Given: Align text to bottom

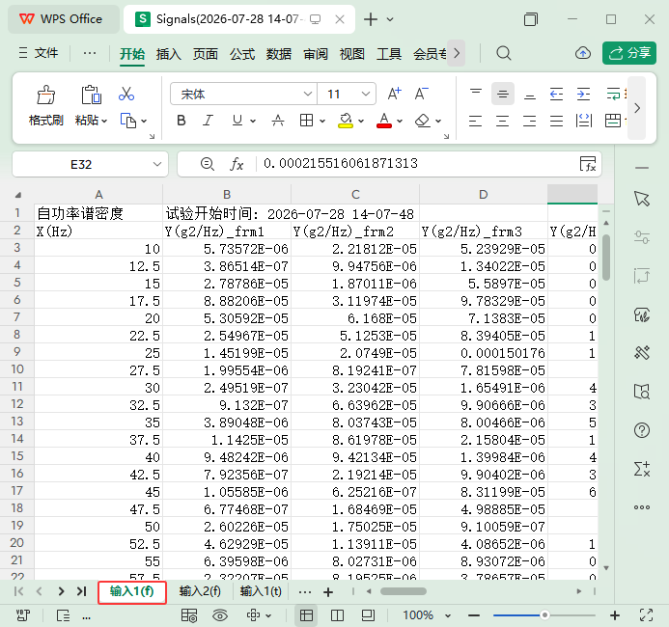Looking at the screenshot, I should [529, 95].
